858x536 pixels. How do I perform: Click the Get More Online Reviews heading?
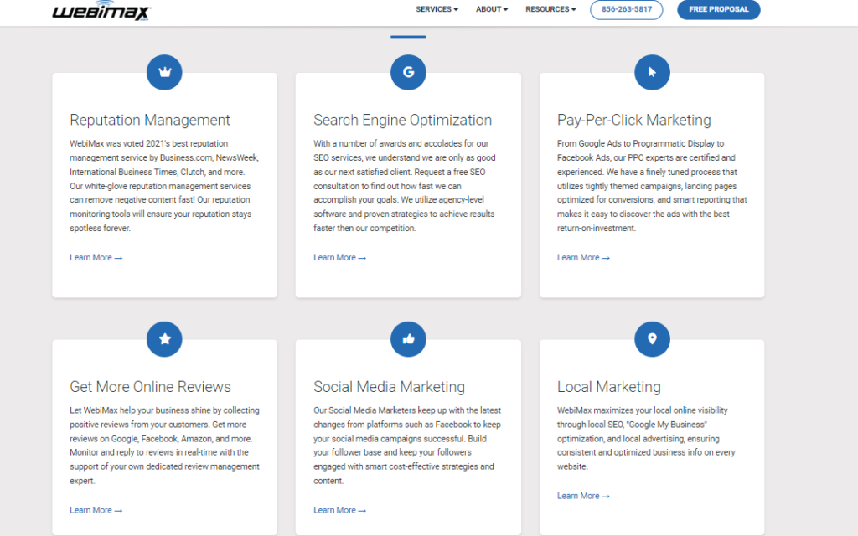coord(151,387)
